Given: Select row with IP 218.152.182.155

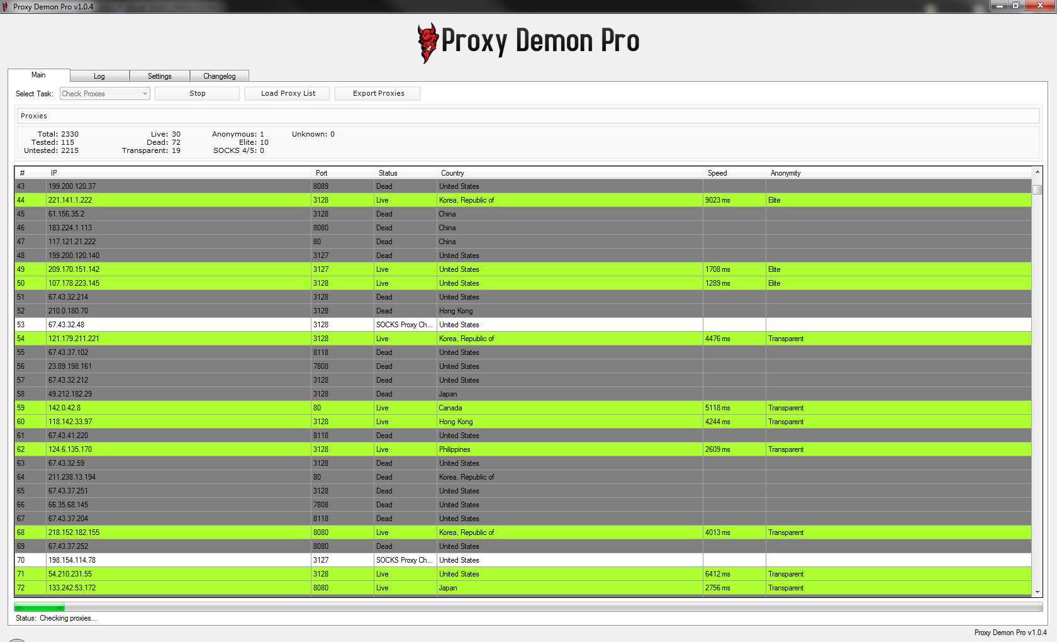Looking at the screenshot, I should click(523, 532).
